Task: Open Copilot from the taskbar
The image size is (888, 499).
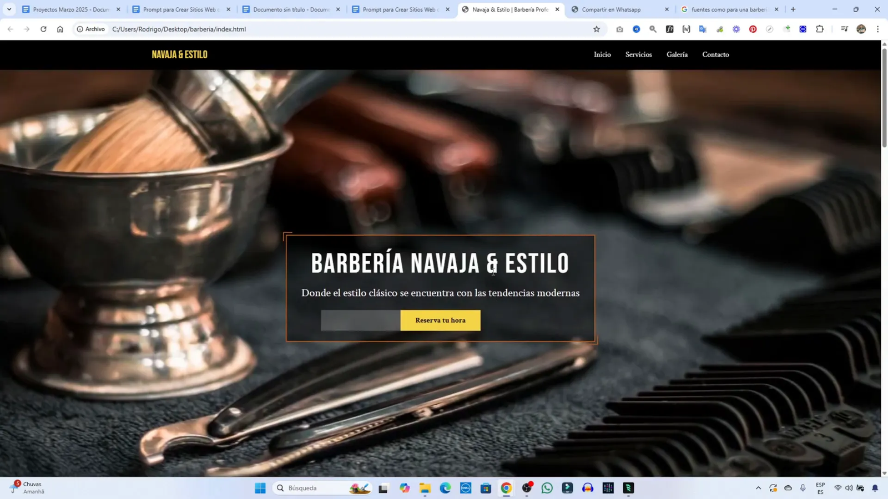Action: 405,488
